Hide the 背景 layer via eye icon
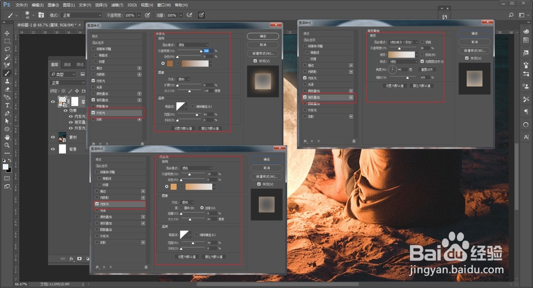Image resolution: width=533 pixels, height=288 pixels. (x=53, y=149)
